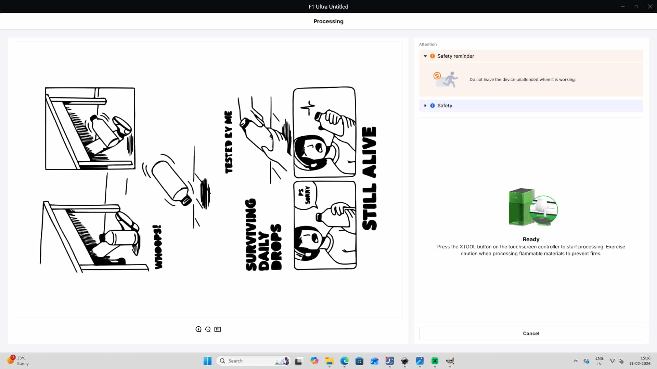Zoom in on the canvas preview
This screenshot has width=657, height=369.
coord(198,329)
